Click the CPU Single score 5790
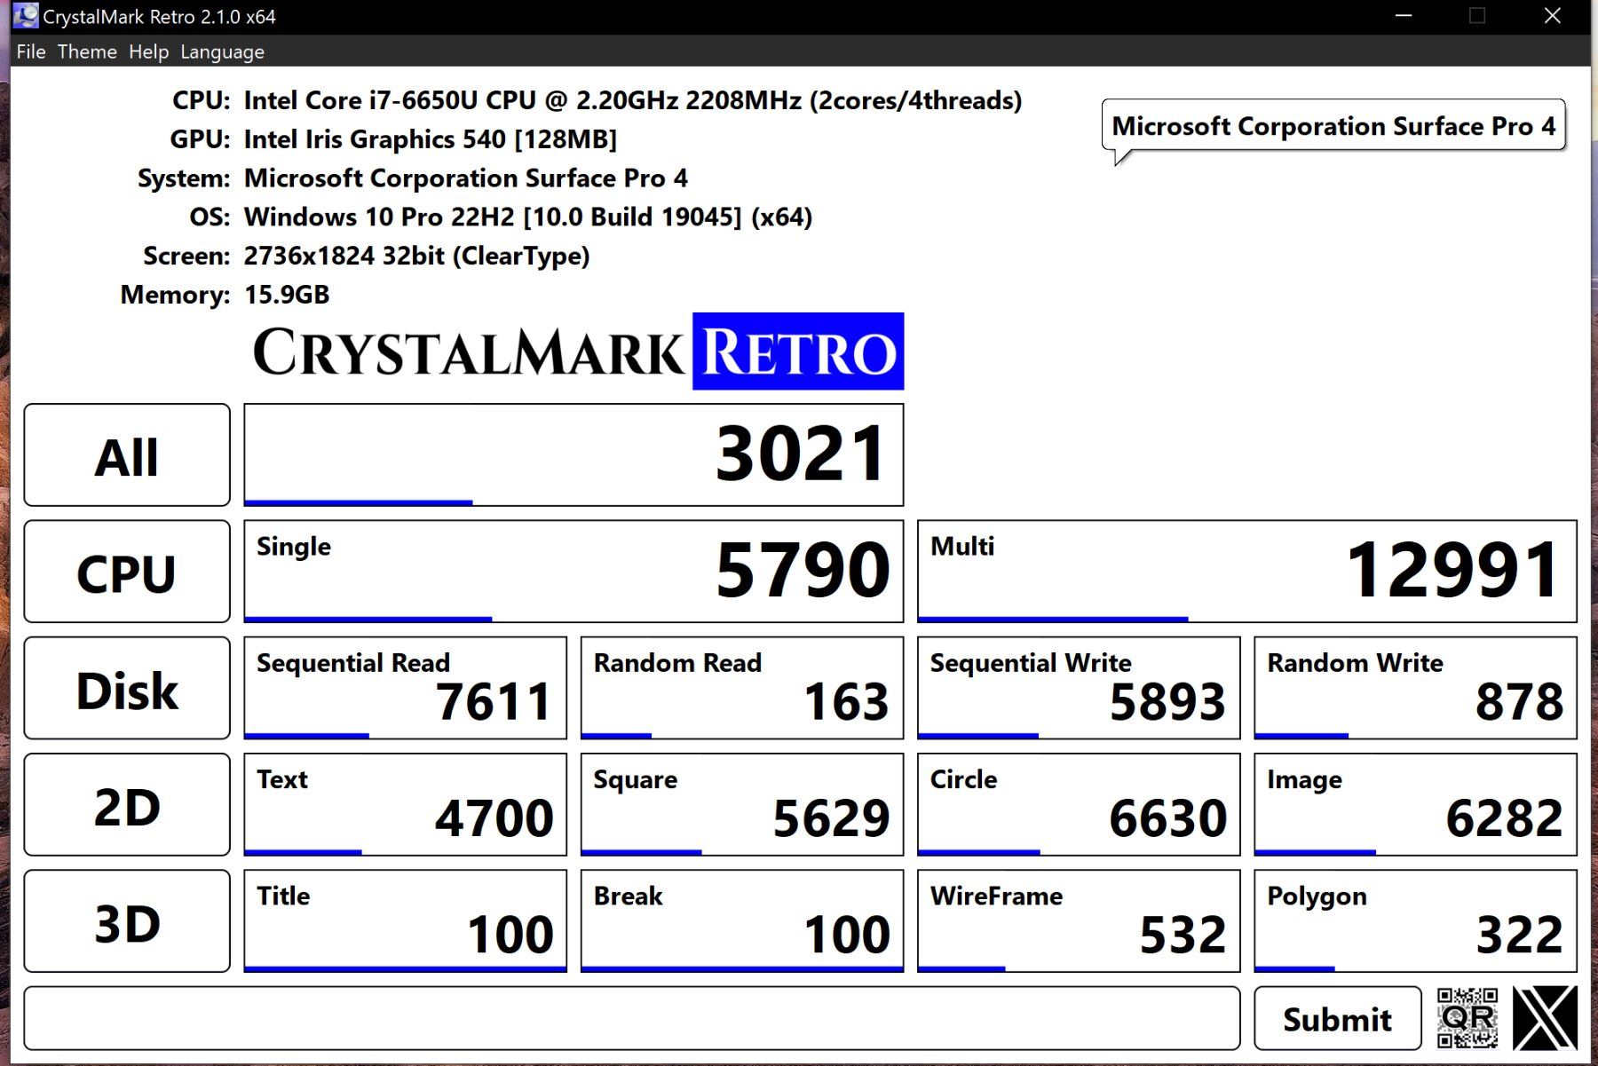The width and height of the screenshot is (1598, 1066). (574, 572)
